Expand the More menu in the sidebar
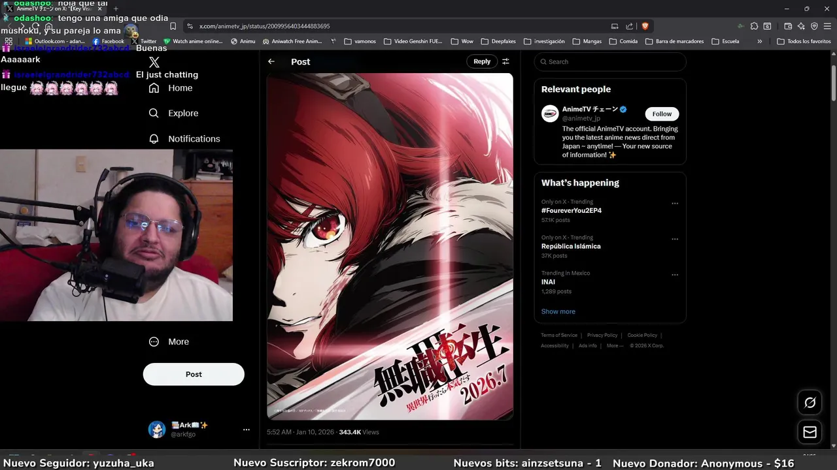This screenshot has height=470, width=837. point(169,341)
